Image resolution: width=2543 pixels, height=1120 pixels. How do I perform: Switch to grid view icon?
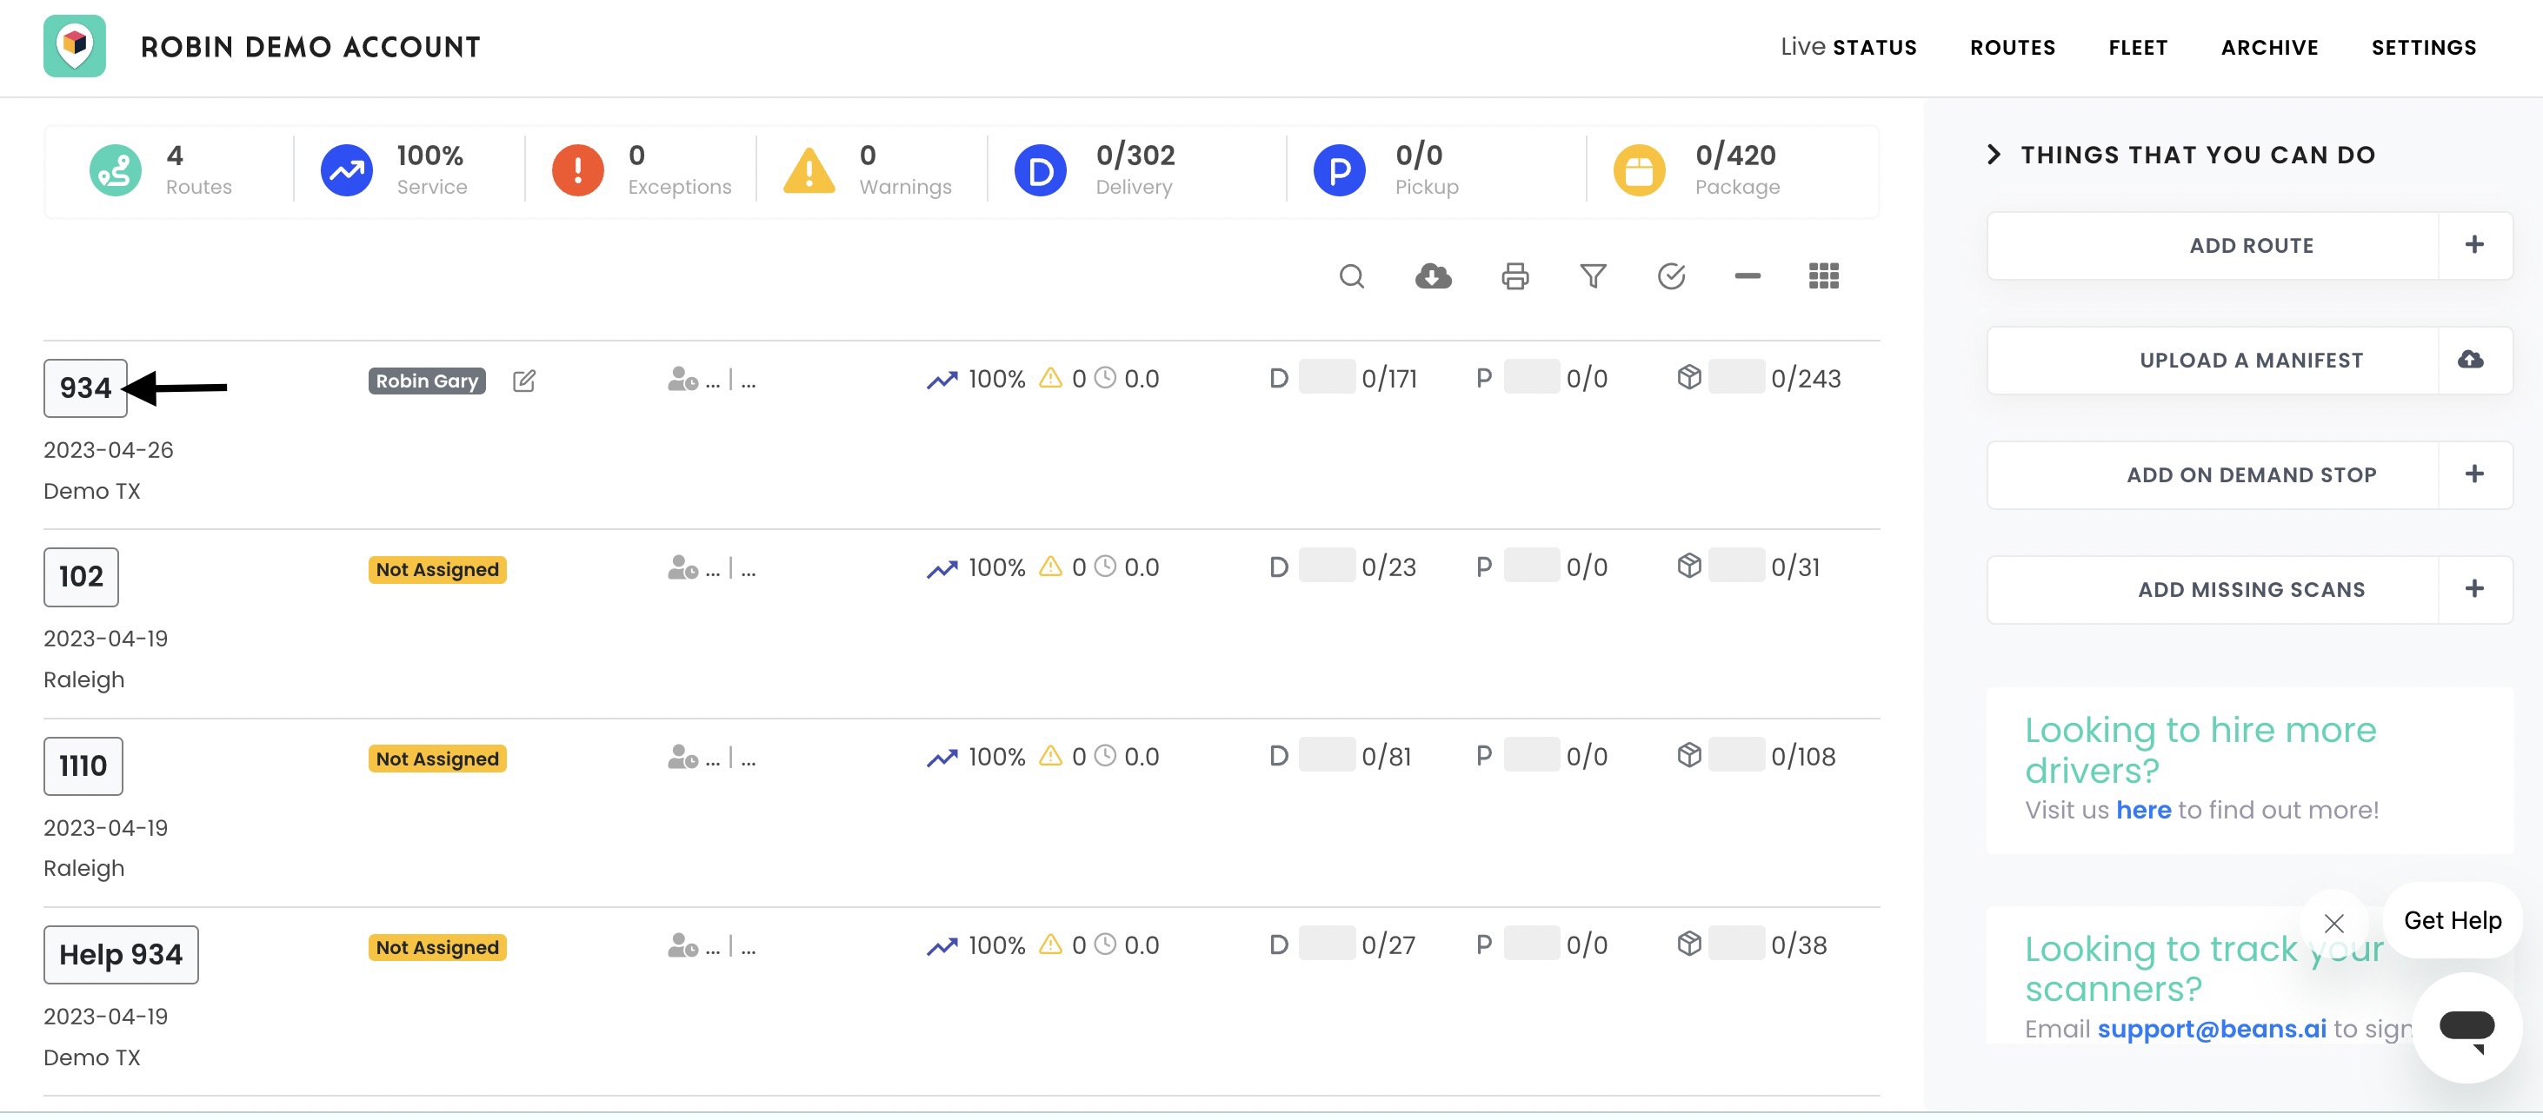[x=1823, y=276]
